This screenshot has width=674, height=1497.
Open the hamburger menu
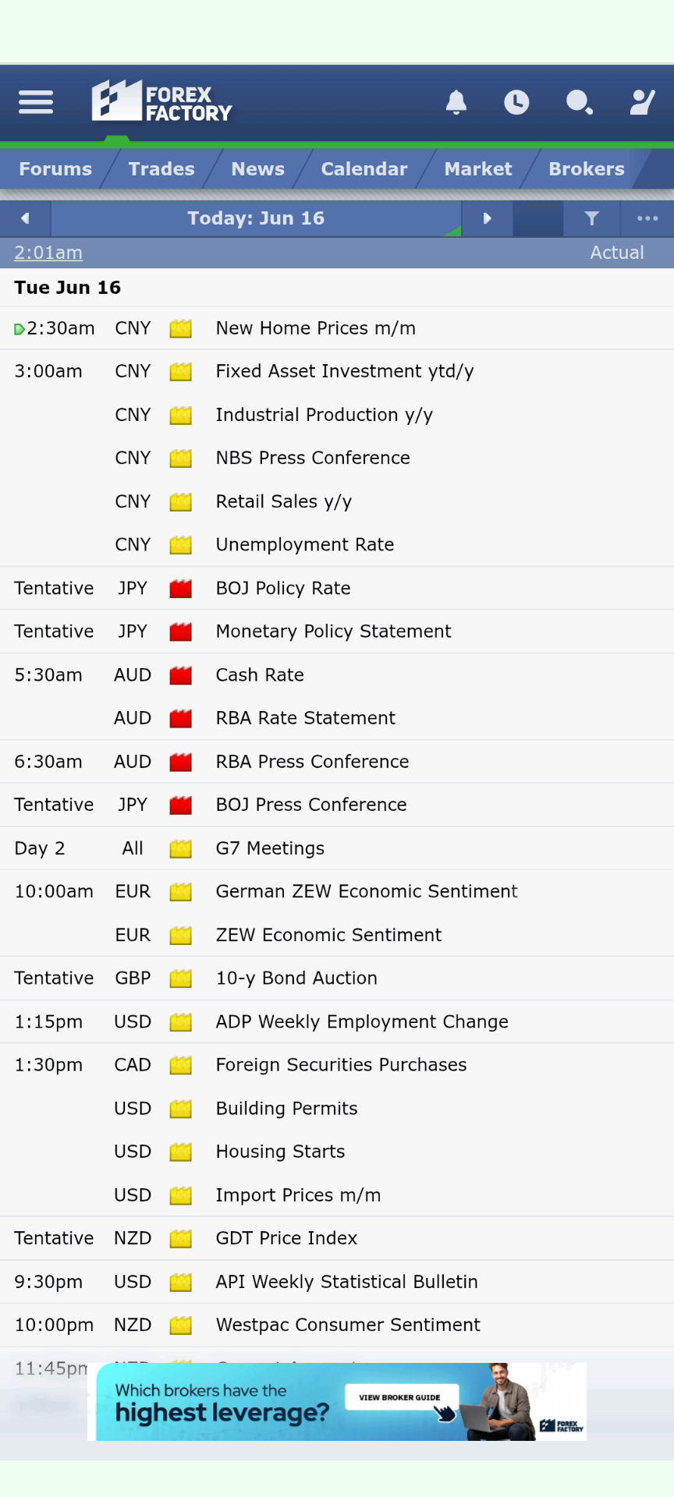click(36, 102)
